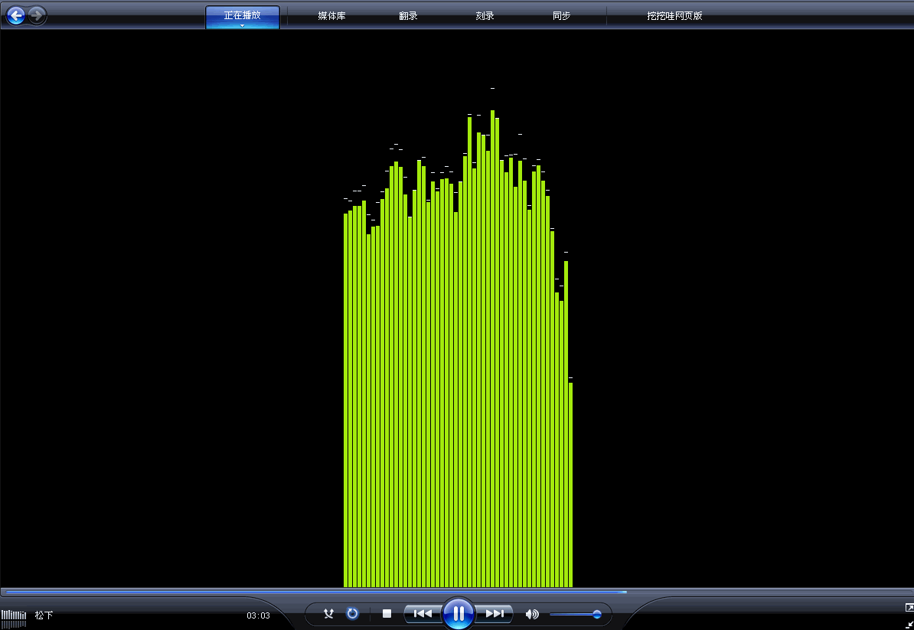Pause the current song

(x=459, y=613)
